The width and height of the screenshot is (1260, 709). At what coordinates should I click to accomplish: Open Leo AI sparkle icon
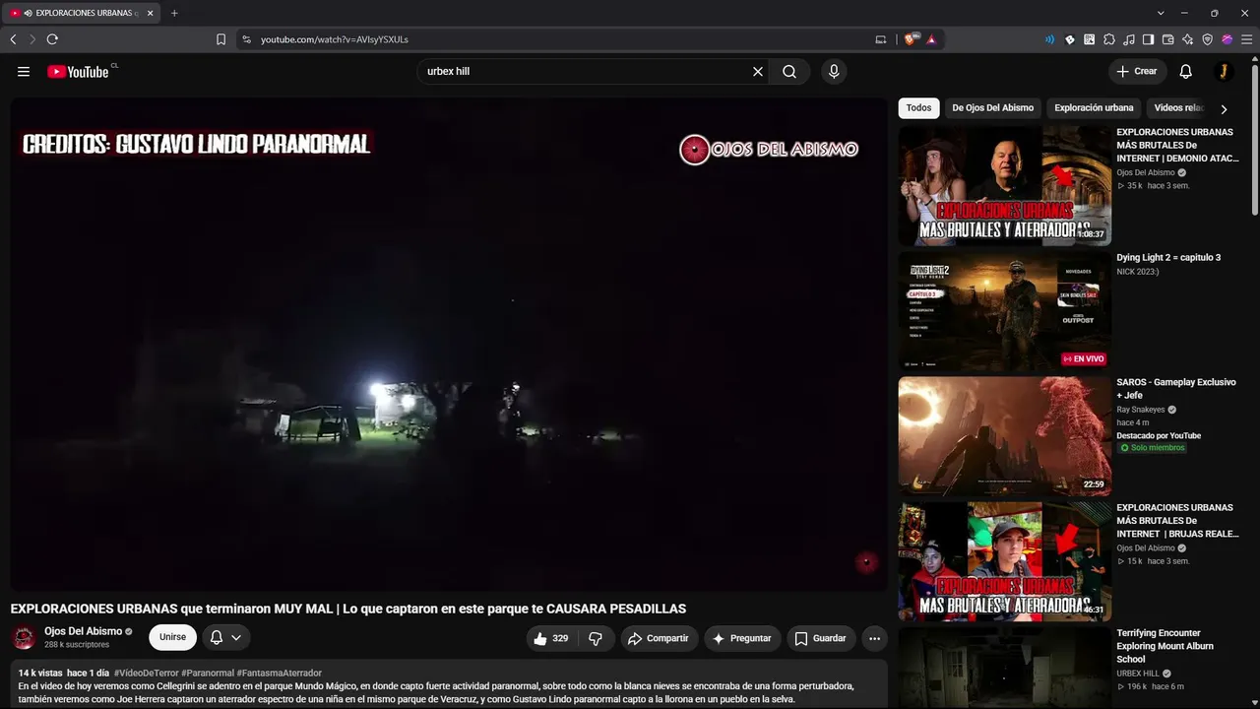[x=1188, y=39]
